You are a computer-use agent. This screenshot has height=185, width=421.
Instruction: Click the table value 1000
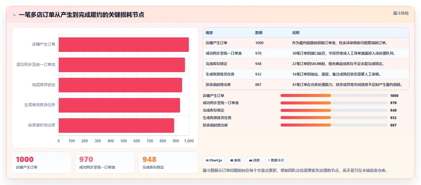tap(260, 43)
